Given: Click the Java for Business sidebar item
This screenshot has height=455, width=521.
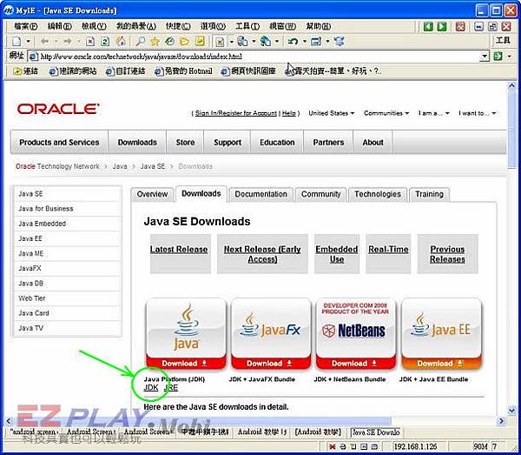Looking at the screenshot, I should pos(67,209).
